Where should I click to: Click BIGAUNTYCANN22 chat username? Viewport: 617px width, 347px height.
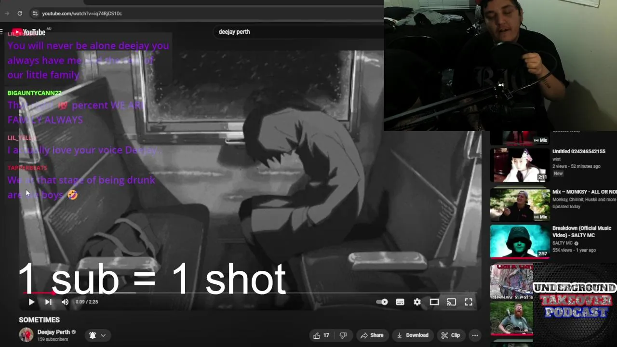tap(35, 93)
